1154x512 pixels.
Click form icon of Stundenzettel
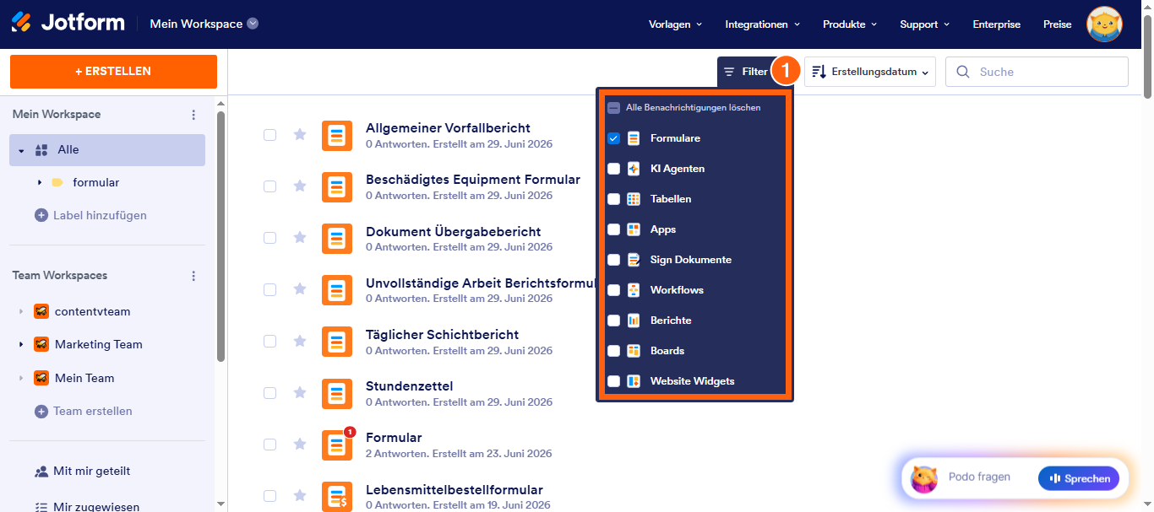(x=337, y=393)
